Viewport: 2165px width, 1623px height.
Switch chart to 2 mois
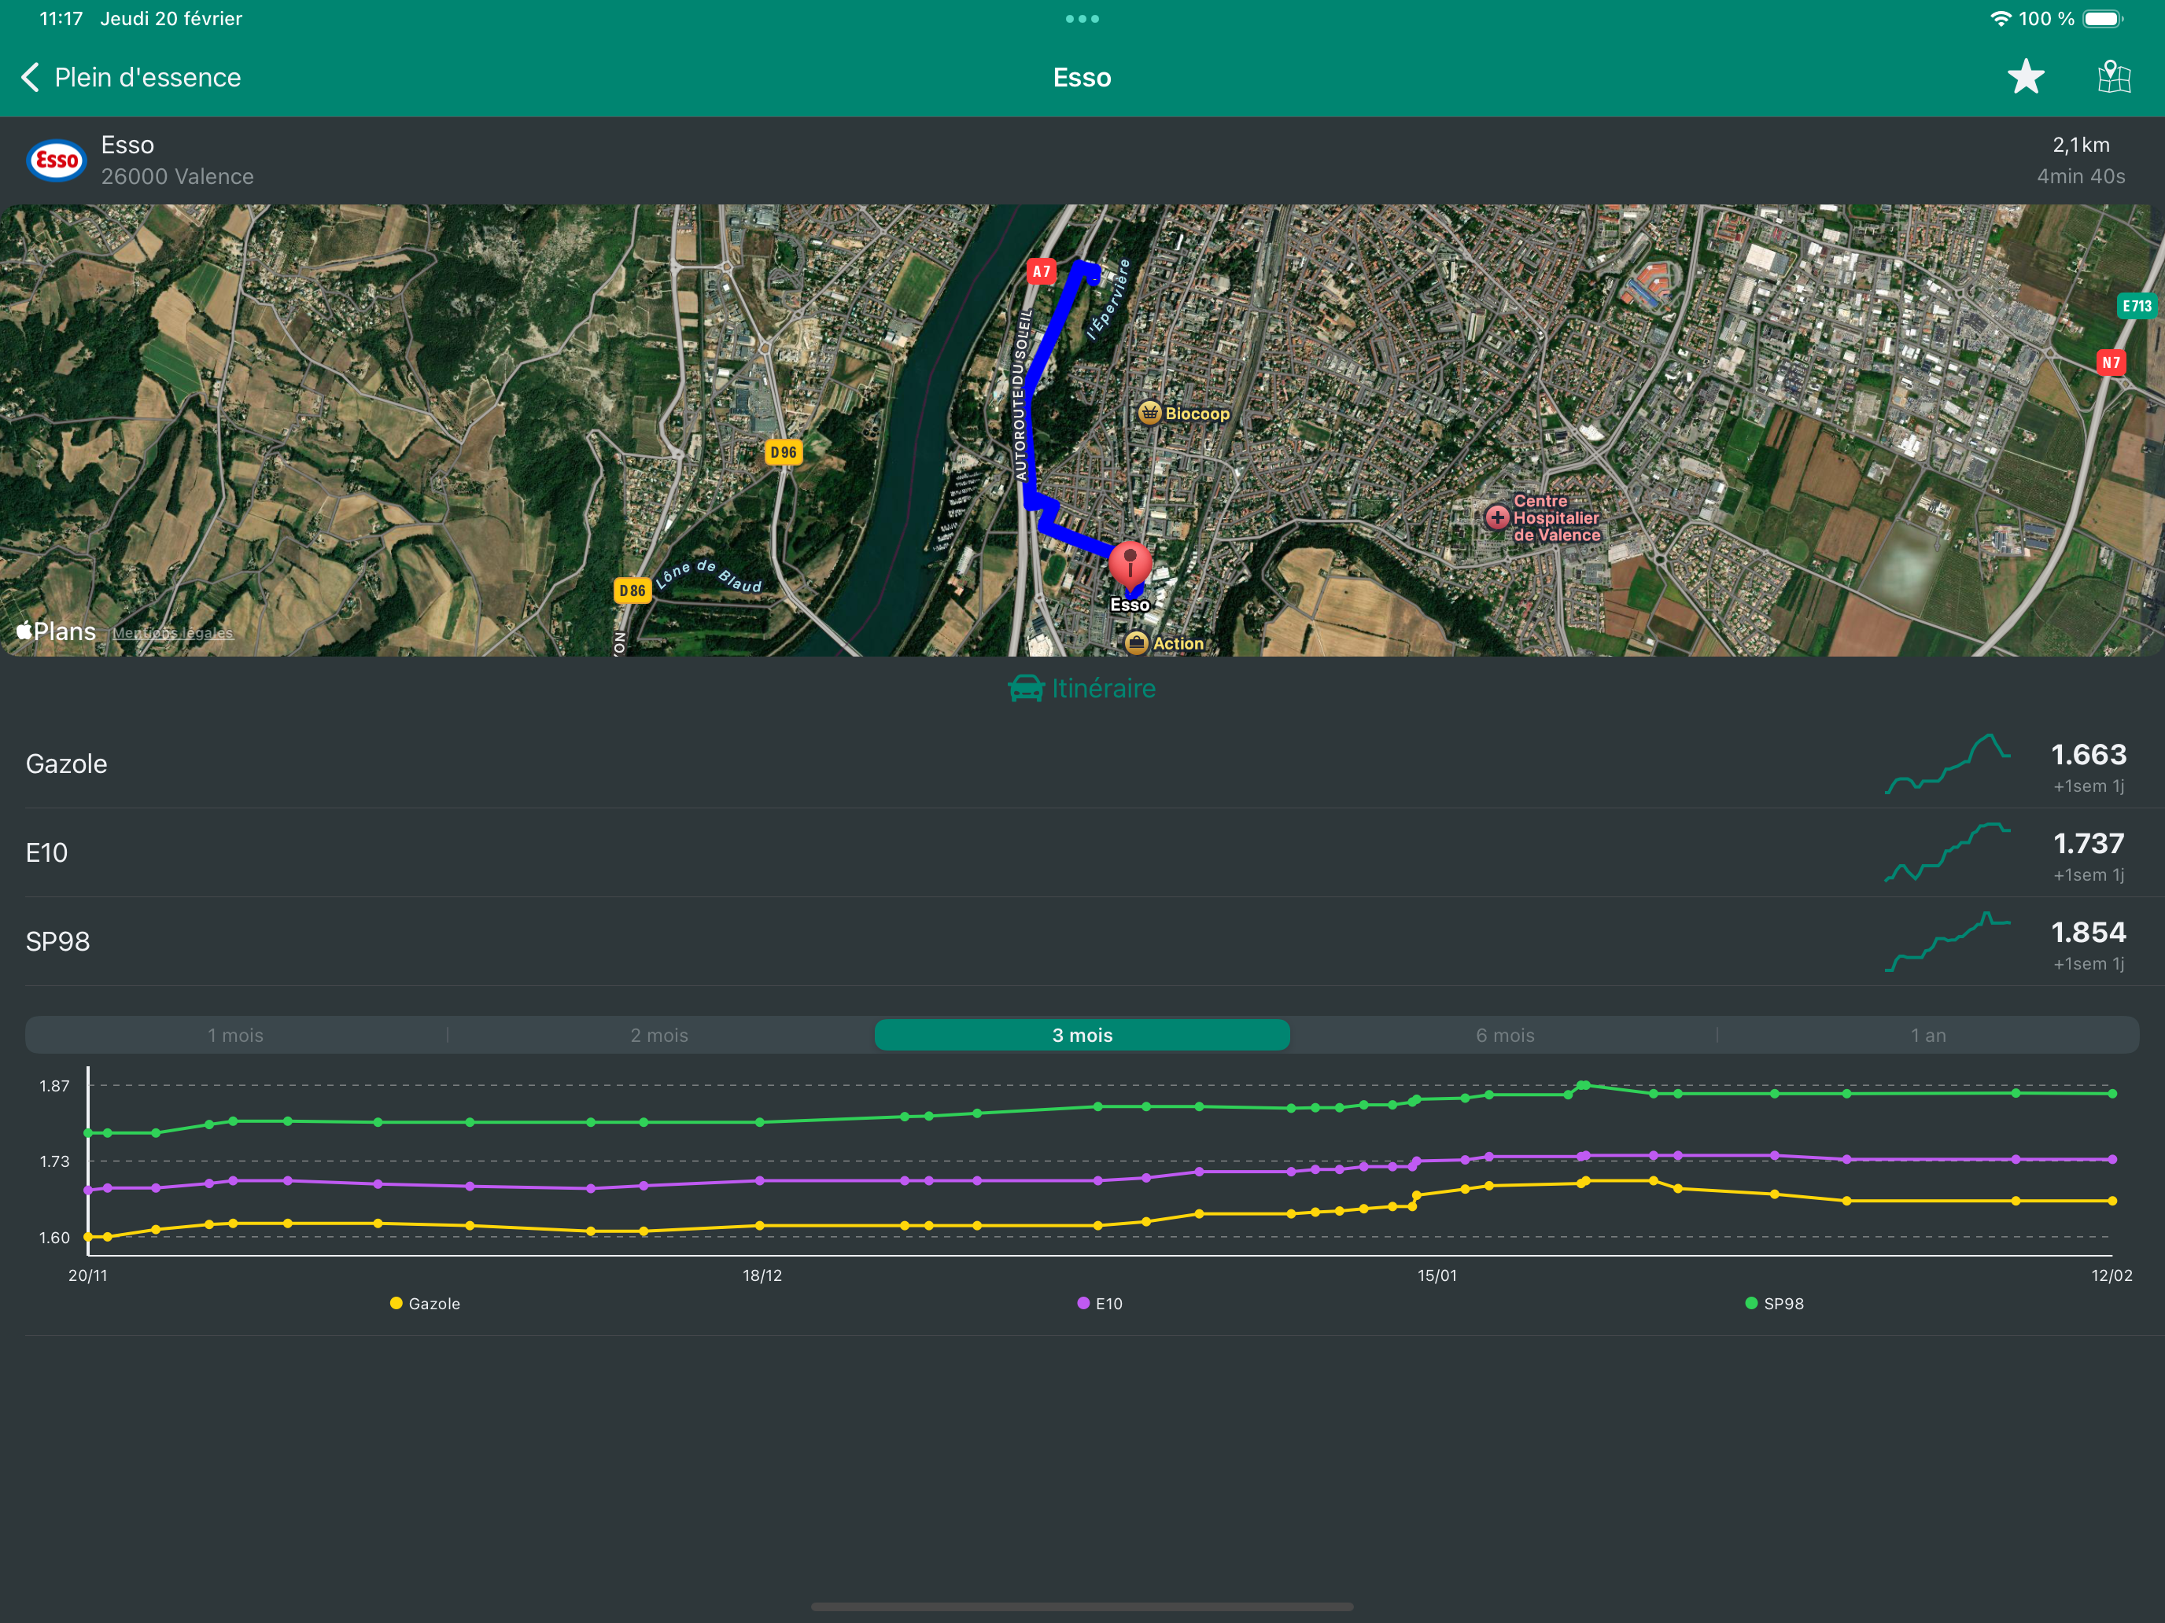(x=660, y=1035)
